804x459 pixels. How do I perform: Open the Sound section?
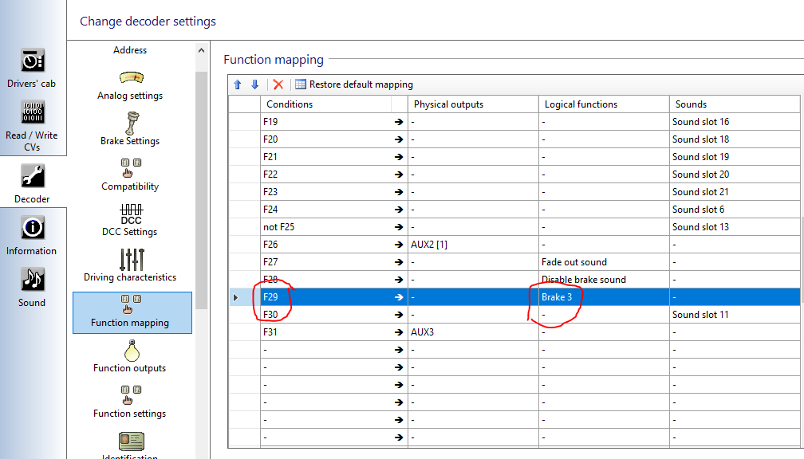pyautogui.click(x=32, y=288)
